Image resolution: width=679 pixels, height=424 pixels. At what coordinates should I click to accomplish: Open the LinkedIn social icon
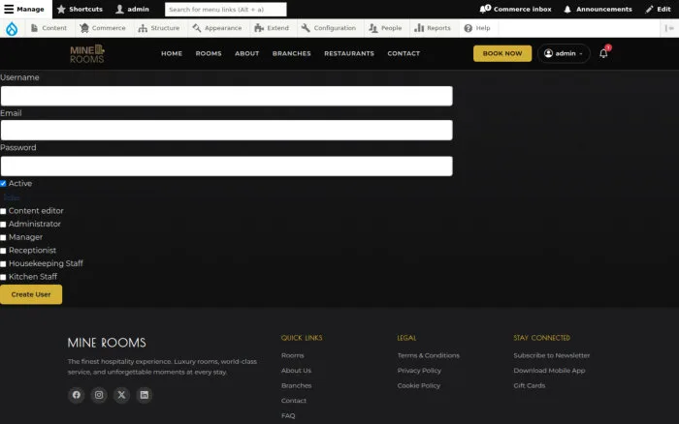pyautogui.click(x=145, y=395)
